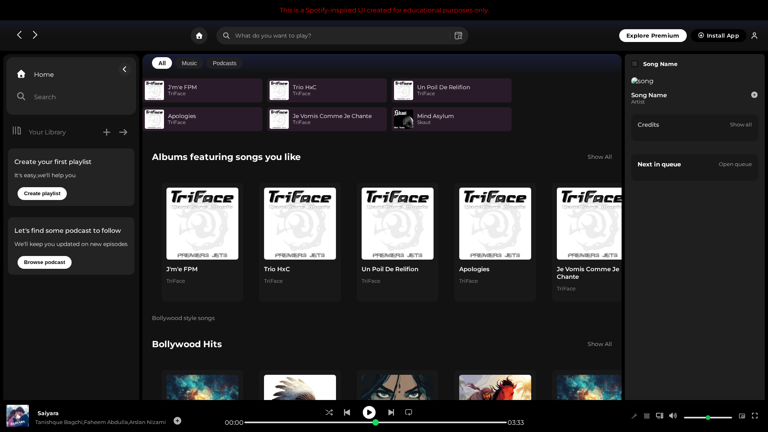Open the Un Poil De Relifion quick-pick tile
This screenshot has width=768, height=432.
[452, 90]
